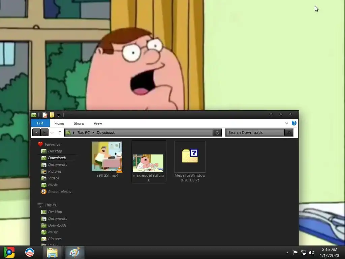The image size is (345, 259).
Task: Open Recent places in Favorites
Action: point(59,192)
